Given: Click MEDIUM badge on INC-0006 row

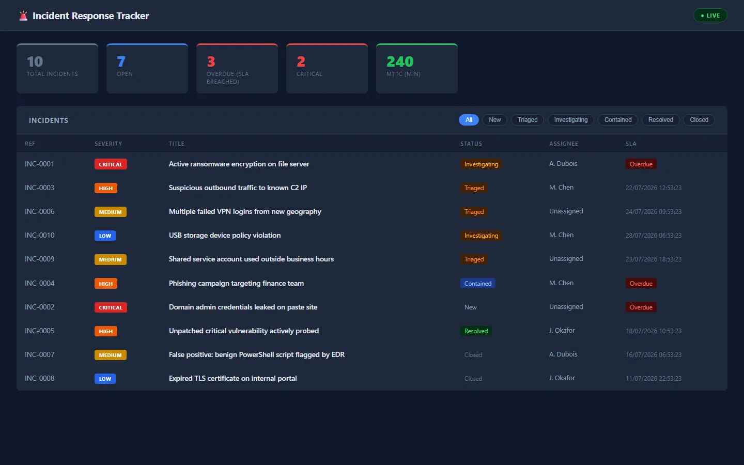Looking at the screenshot, I should click(111, 212).
